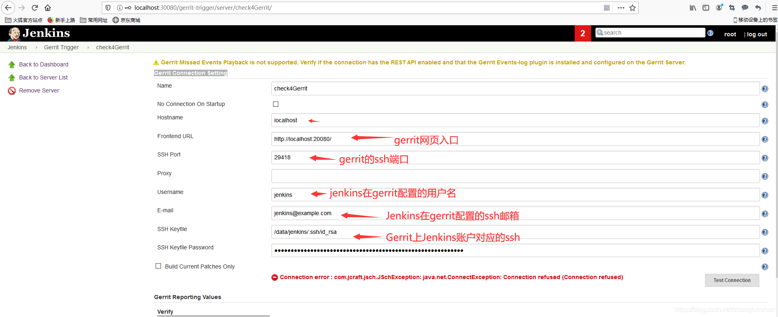Expand Gerrit Trigger breadcrumb dropdown arrow
778x317 pixels.
click(88, 48)
